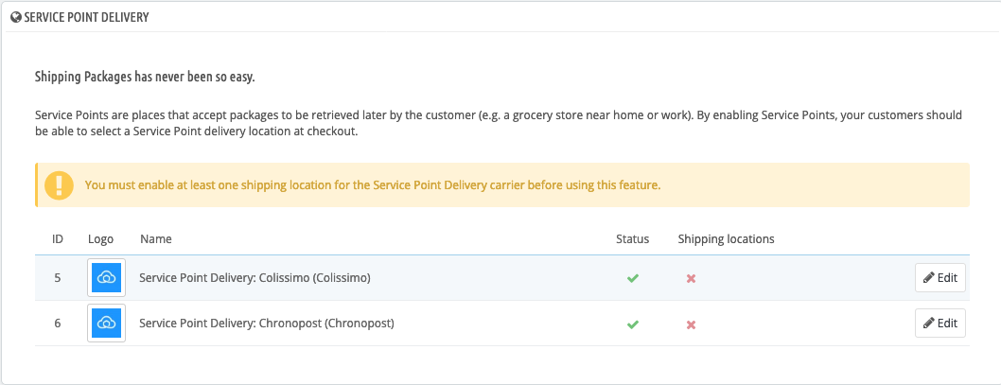Image resolution: width=1001 pixels, height=385 pixels.
Task: Click the ID column header
Action: point(58,239)
